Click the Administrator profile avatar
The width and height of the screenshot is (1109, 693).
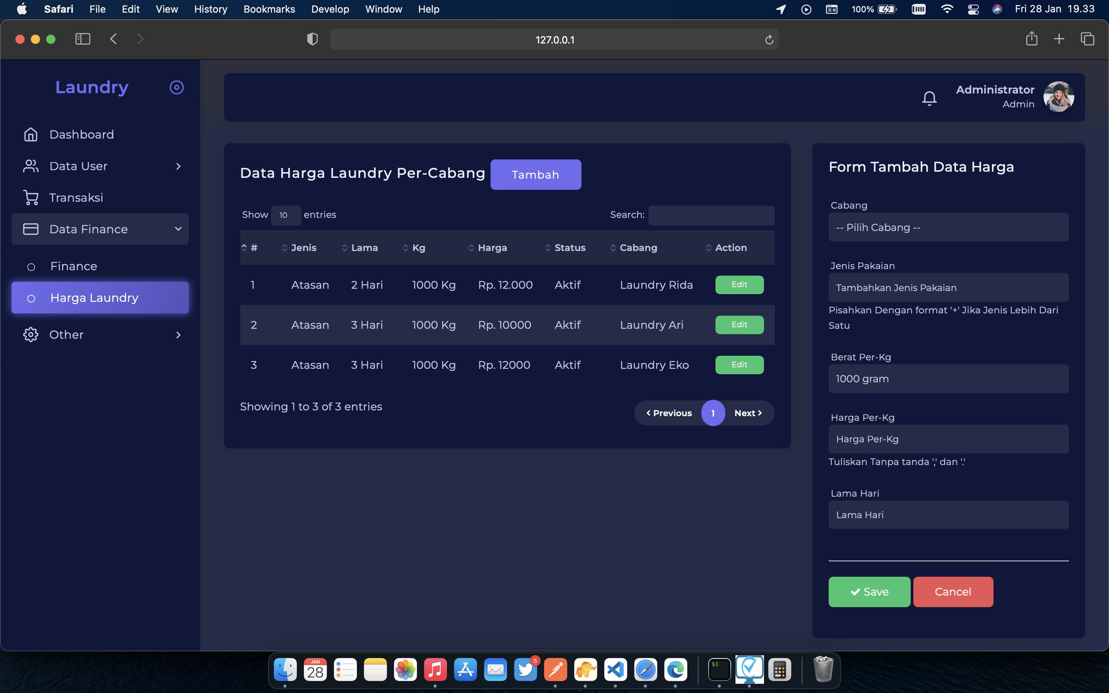pyautogui.click(x=1058, y=97)
